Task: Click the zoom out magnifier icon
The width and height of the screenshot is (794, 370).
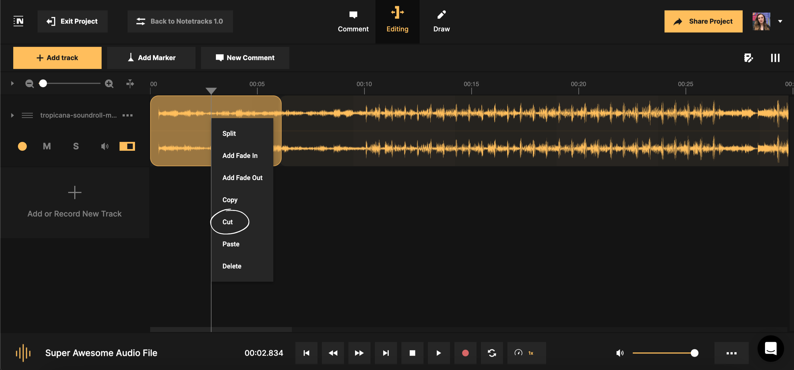Action: tap(29, 83)
